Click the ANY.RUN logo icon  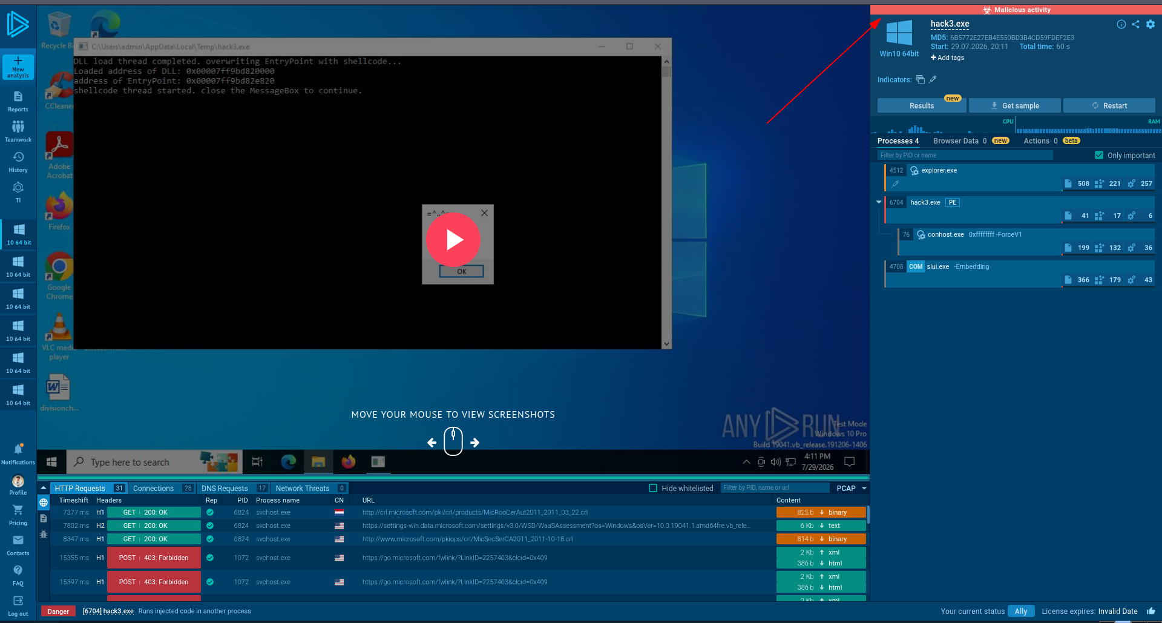click(18, 24)
